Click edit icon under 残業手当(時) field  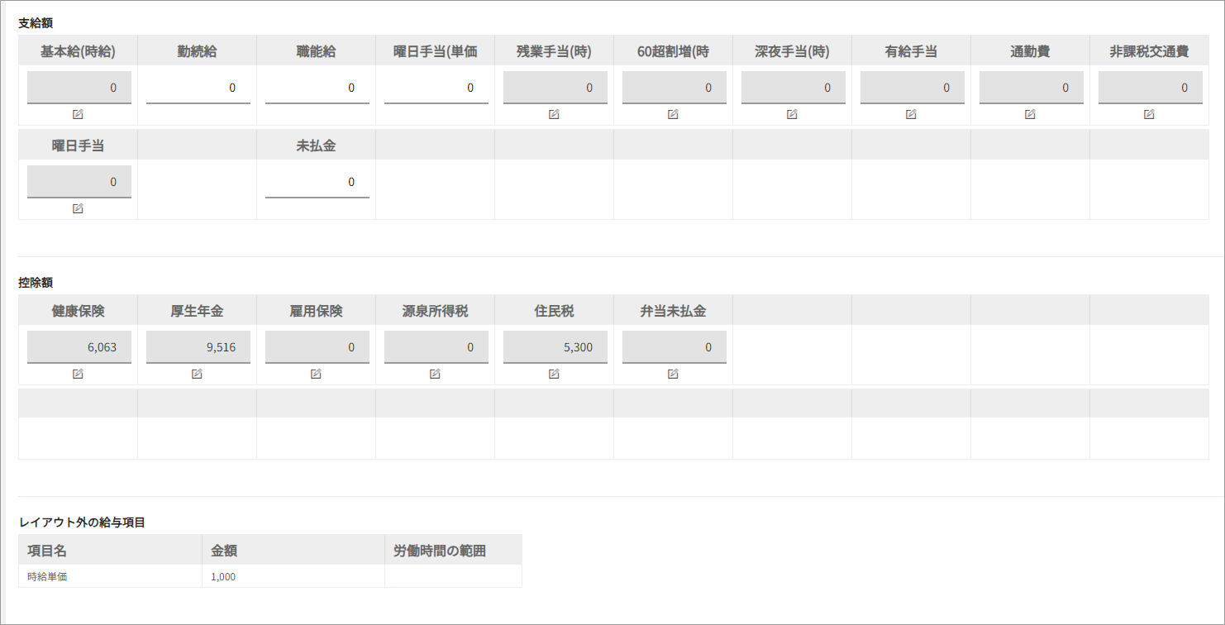coord(554,114)
